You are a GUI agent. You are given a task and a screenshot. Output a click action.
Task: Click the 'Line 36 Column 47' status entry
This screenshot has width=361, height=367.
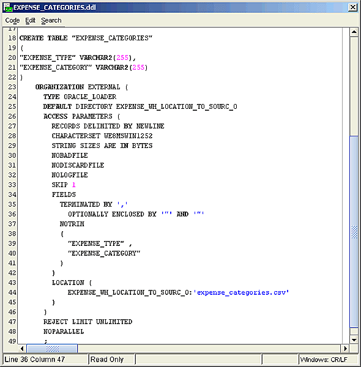click(45, 359)
